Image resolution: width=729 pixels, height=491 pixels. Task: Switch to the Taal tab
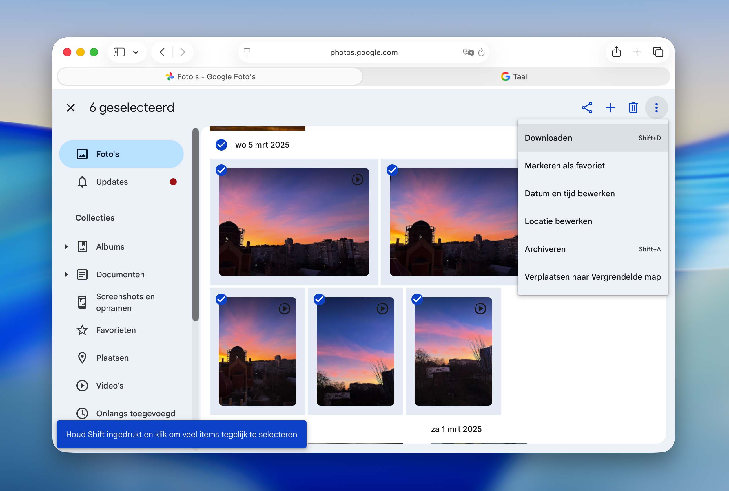[x=514, y=77]
